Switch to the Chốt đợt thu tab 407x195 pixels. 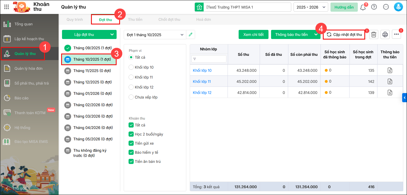169,19
